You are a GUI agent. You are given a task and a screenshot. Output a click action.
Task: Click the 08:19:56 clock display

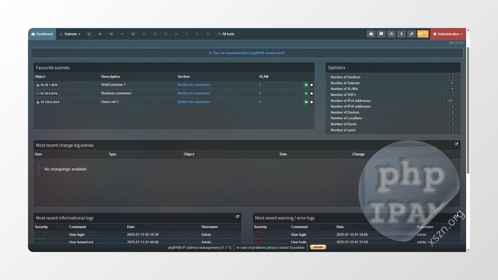456,43
